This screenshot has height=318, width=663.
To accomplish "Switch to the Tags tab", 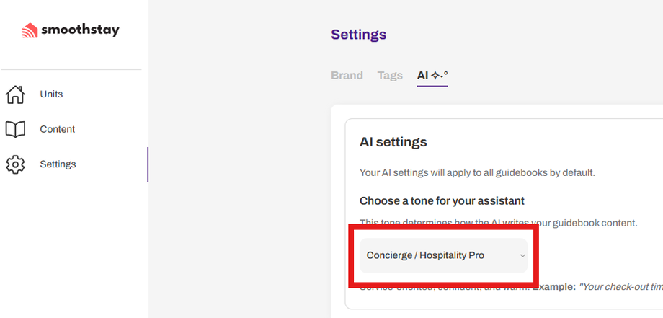I will click(x=390, y=75).
